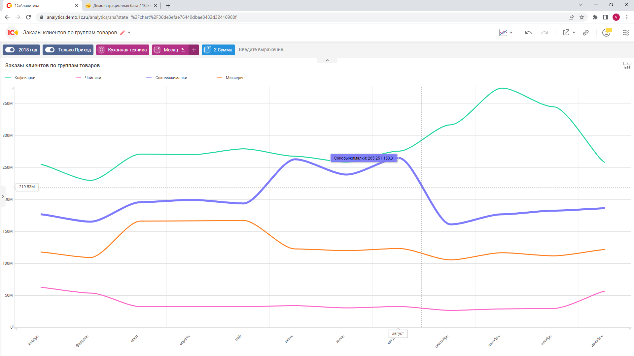Change sort order icon on Месяц chip
634x356 pixels.
(183, 50)
